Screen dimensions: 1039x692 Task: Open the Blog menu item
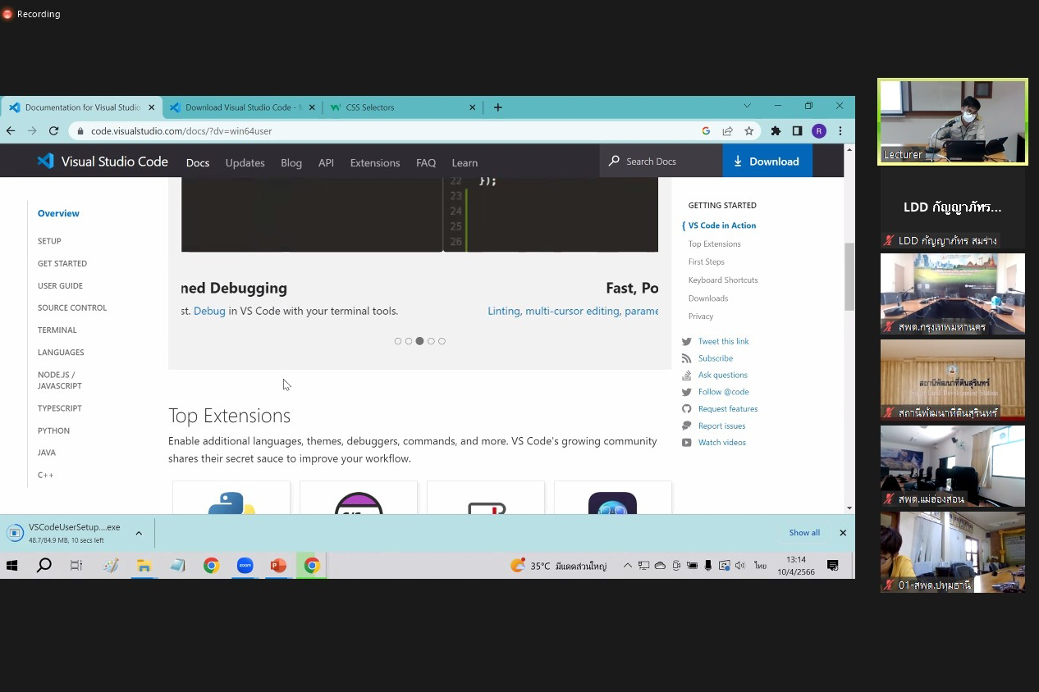pyautogui.click(x=291, y=162)
